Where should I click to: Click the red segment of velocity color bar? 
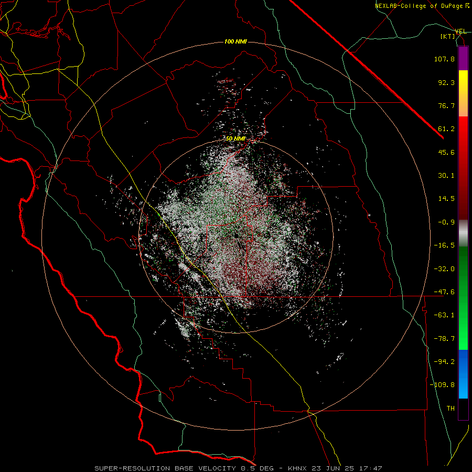click(x=463, y=168)
